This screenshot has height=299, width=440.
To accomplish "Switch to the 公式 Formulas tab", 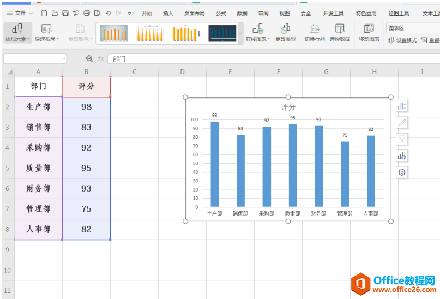I will [221, 13].
